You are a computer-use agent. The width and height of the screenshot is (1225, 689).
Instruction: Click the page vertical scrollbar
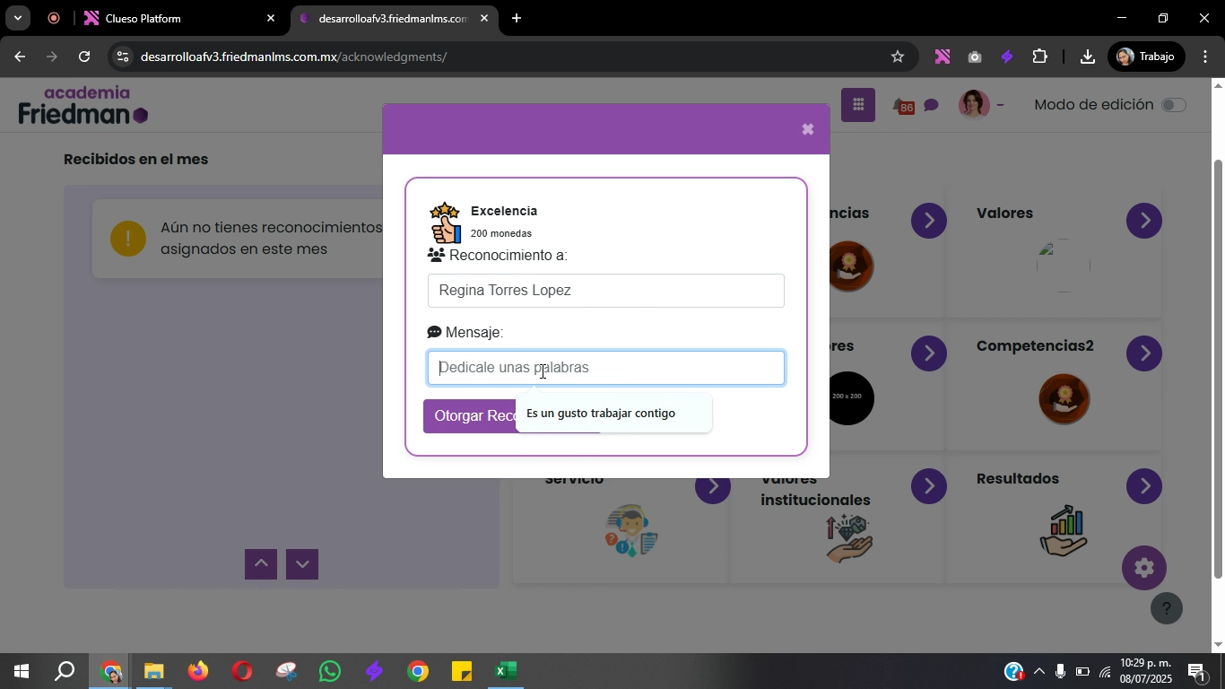pyautogui.click(x=1217, y=368)
